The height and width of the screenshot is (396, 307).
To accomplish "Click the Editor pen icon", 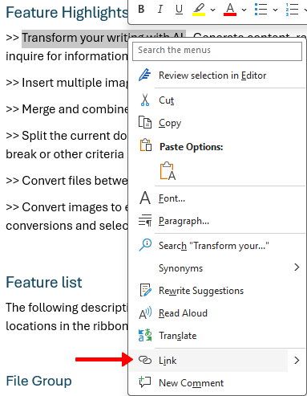I will [145, 75].
